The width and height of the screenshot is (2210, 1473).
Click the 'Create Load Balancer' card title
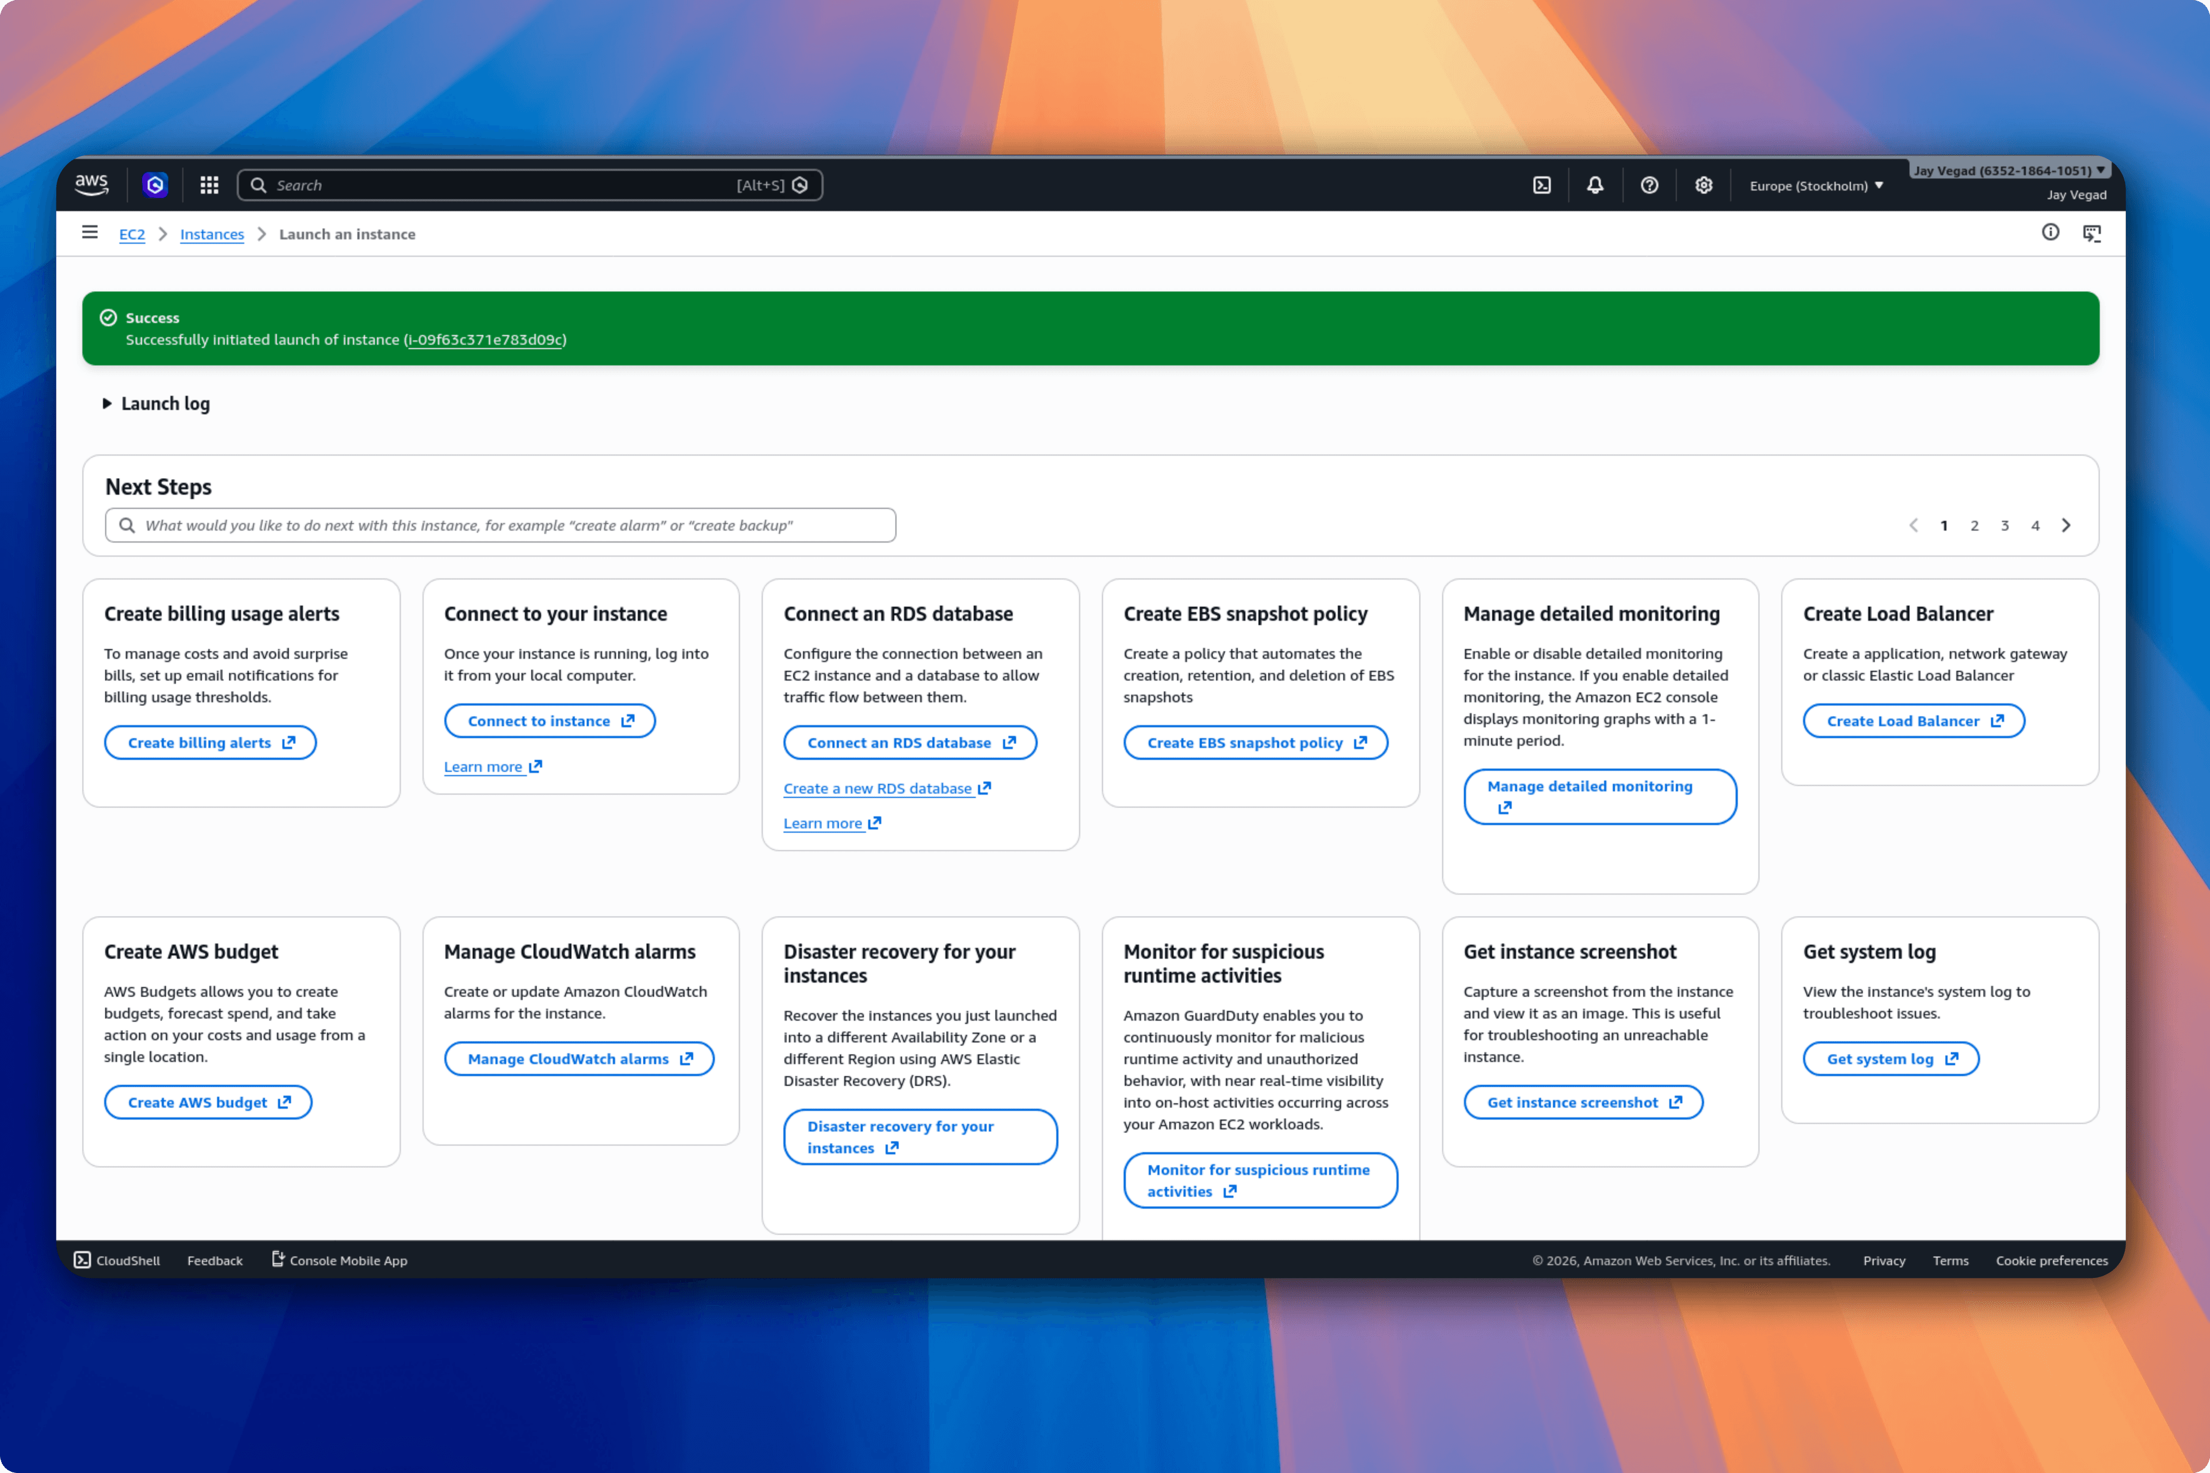(1898, 615)
